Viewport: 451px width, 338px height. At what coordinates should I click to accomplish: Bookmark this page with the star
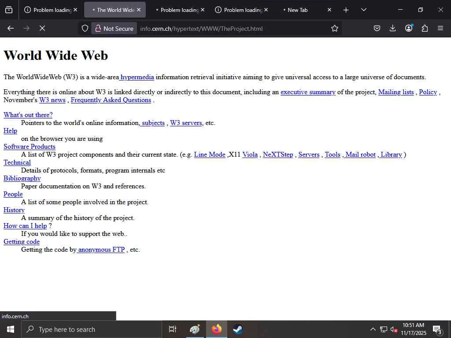335,28
